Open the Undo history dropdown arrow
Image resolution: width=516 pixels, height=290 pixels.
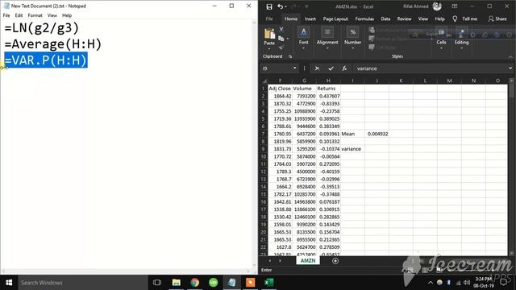[285, 6]
